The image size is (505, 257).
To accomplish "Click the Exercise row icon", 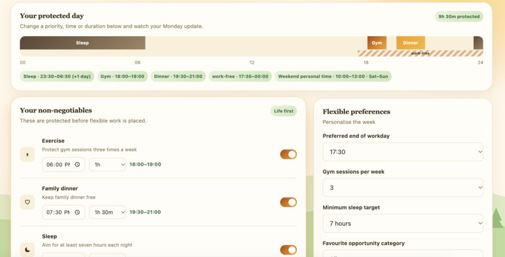I will coord(28,154).
